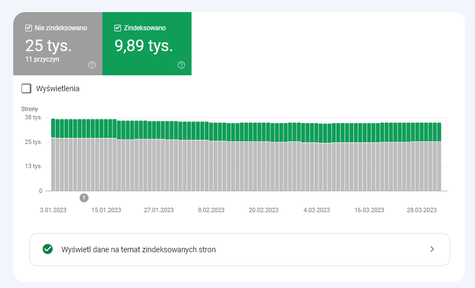Click the 8.02.2023 date label
The image size is (475, 288).
tap(211, 210)
